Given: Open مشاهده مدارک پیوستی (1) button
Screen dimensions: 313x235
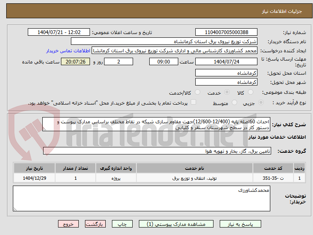Looking at the screenshot, I should (x=176, y=224).
